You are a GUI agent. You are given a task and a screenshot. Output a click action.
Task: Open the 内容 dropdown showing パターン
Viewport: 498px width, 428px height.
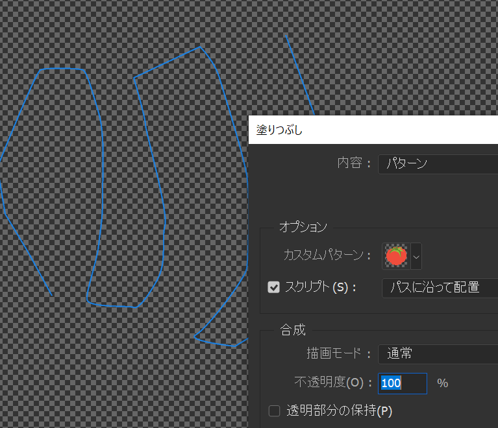click(x=437, y=163)
